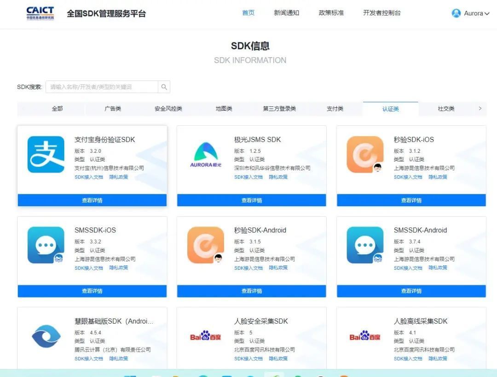Open 隐私政策 for 人脸安全采集SDK
The height and width of the screenshot is (377, 497).
tap(278, 359)
